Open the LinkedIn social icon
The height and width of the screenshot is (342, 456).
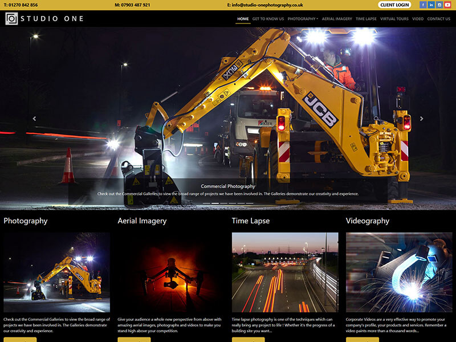(x=431, y=5)
